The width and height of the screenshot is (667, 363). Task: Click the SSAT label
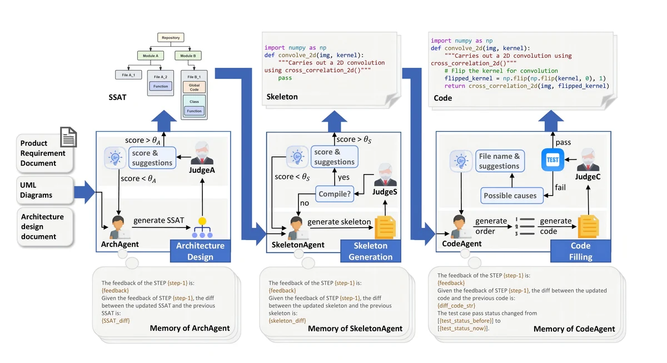coord(117,97)
